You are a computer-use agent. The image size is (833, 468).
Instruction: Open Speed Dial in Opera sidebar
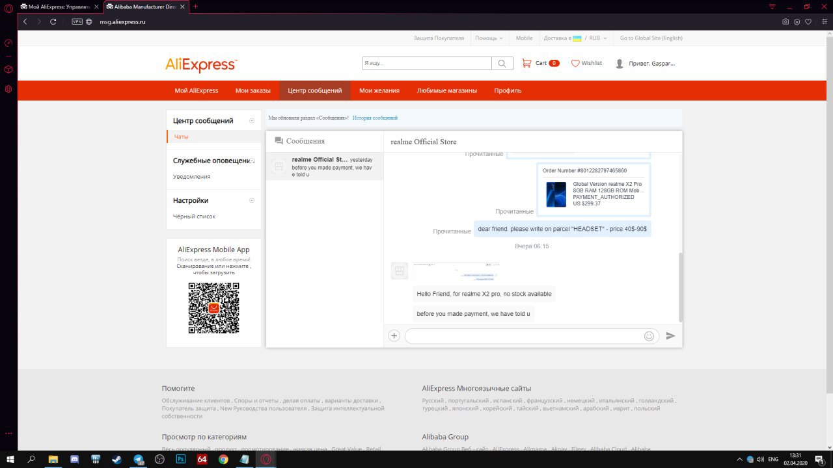click(x=8, y=44)
